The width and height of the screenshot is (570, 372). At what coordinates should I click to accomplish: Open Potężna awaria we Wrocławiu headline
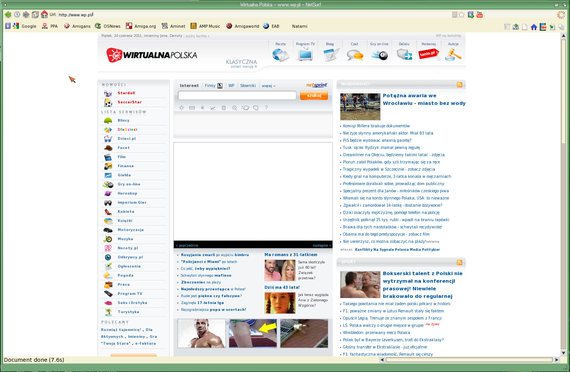point(424,100)
